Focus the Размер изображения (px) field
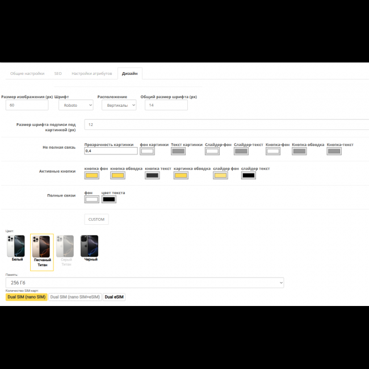The height and width of the screenshot is (369, 369). coord(27,105)
